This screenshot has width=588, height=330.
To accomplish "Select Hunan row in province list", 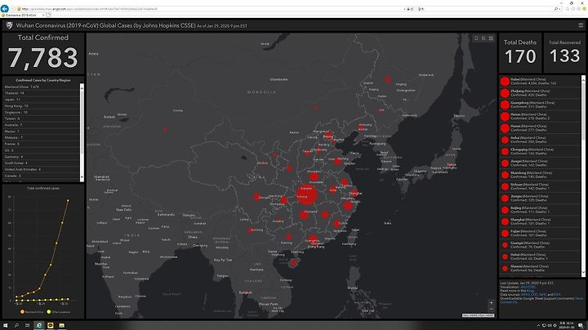I will click(540, 128).
